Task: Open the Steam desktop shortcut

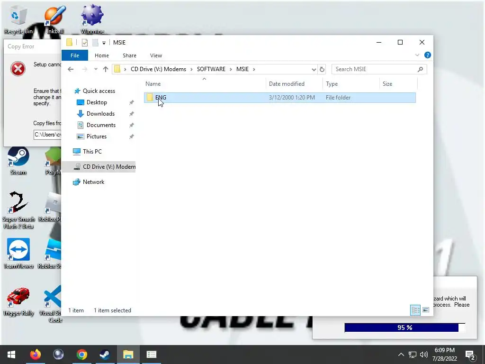Action: coord(18,161)
